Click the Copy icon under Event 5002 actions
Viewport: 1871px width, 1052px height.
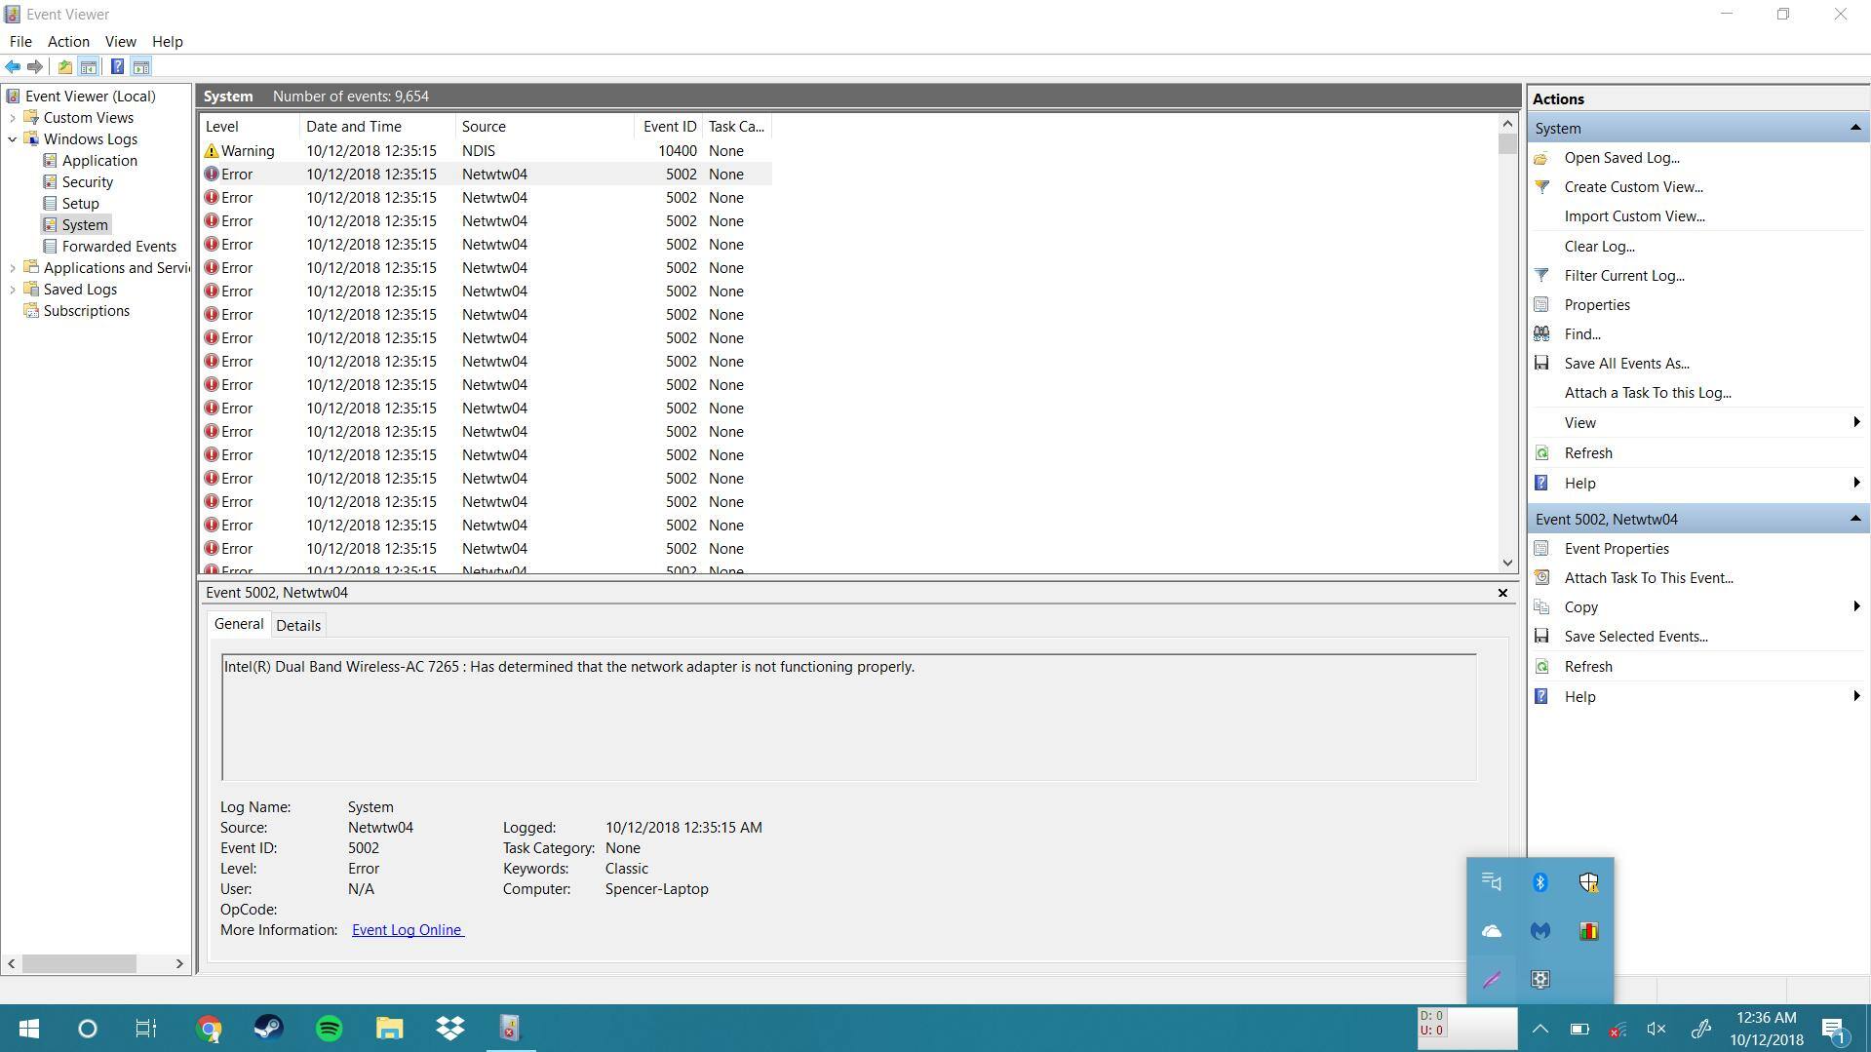[x=1541, y=606]
